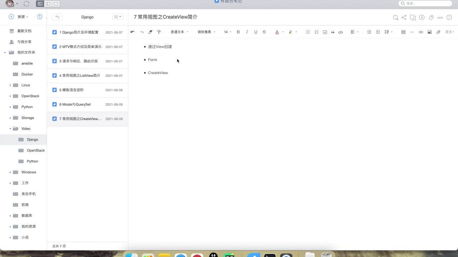Switch to three-column layout view

click(40, 4)
